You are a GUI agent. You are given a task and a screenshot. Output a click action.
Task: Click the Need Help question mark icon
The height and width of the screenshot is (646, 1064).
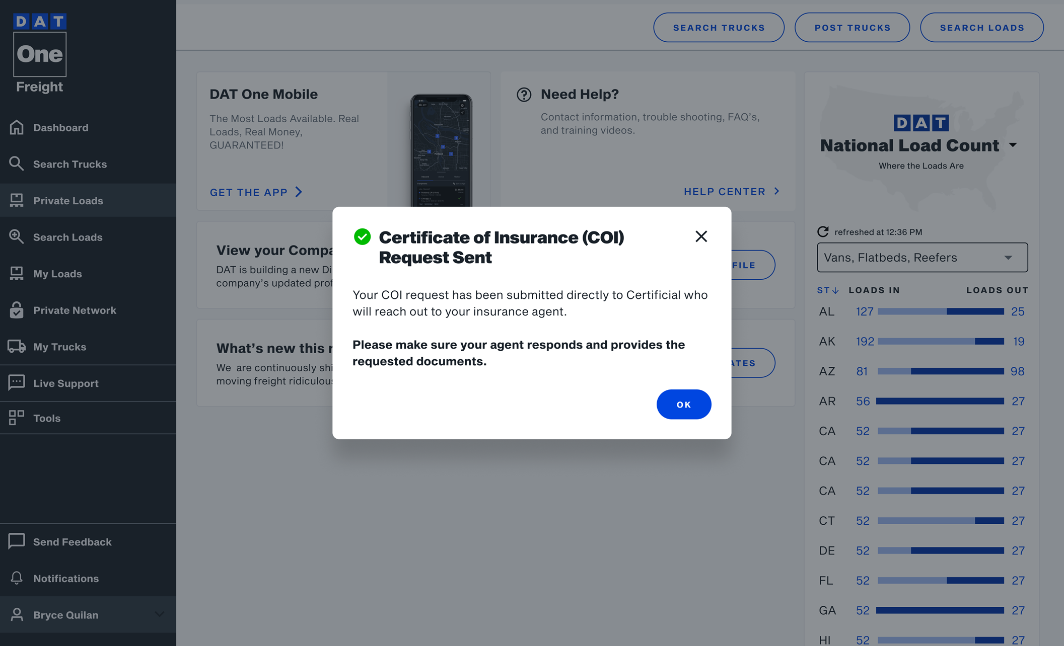(524, 95)
